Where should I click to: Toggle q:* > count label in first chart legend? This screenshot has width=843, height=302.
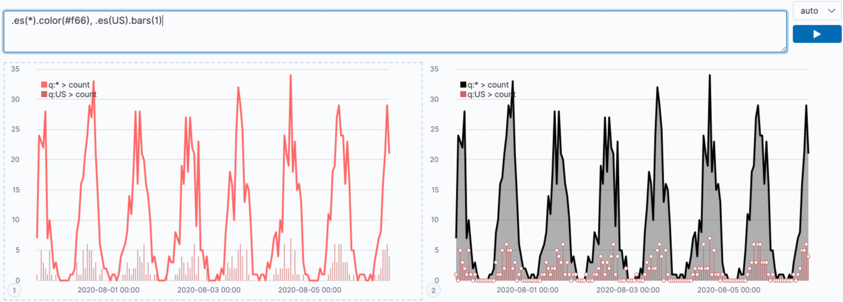point(69,85)
